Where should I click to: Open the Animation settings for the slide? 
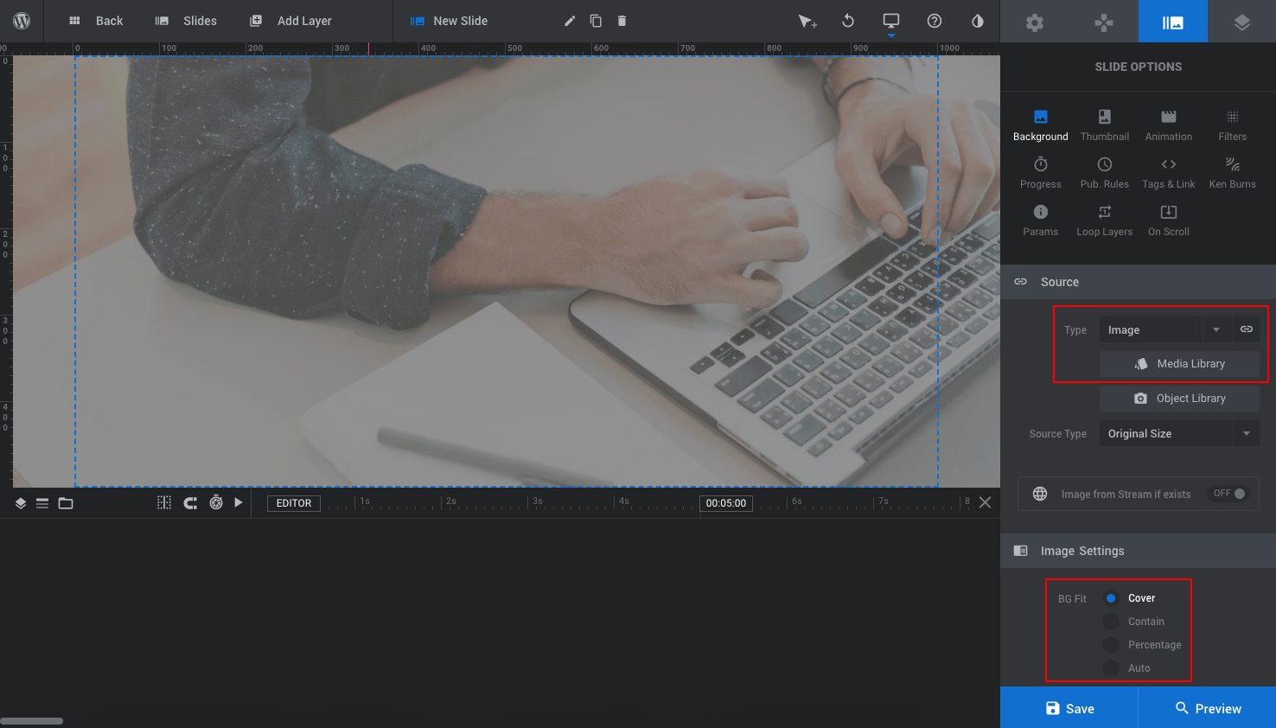(1168, 125)
